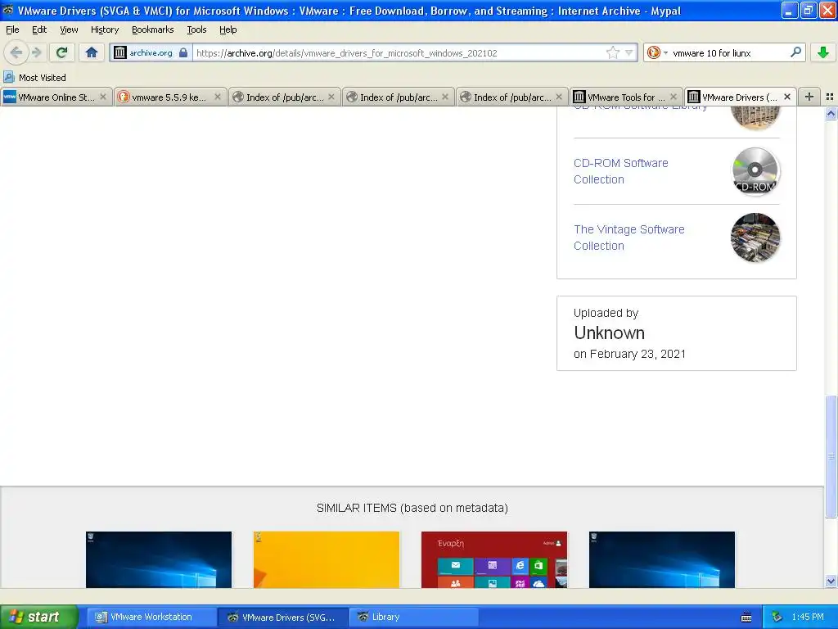This screenshot has height=629, width=838.
Task: Open the View menu
Action: (69, 30)
